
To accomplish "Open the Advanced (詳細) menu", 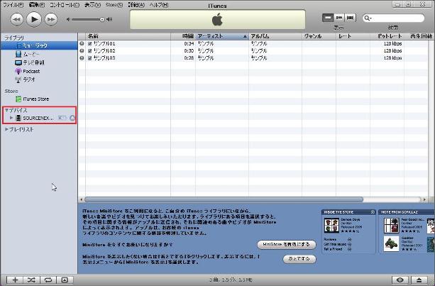I will point(136,5).
